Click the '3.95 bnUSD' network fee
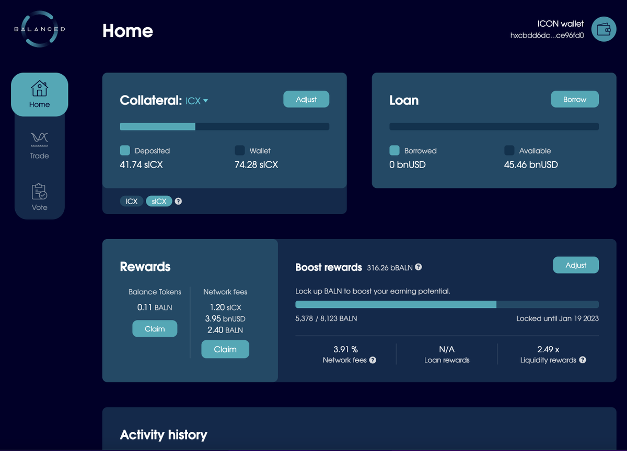Image resolution: width=627 pixels, height=451 pixels. (225, 318)
